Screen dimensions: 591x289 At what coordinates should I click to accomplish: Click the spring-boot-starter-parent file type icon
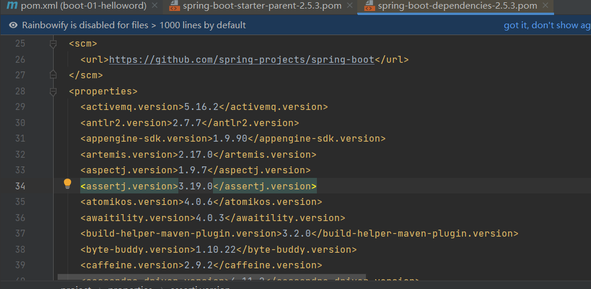(x=174, y=6)
